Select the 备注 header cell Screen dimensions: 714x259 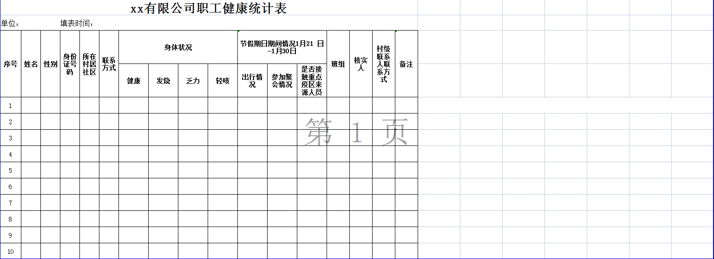click(x=406, y=64)
